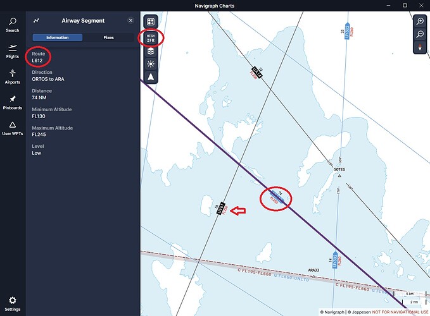Screen dimensions: 430x316
Task: Select the ARA33 waypoint on map
Action: [x=313, y=272]
